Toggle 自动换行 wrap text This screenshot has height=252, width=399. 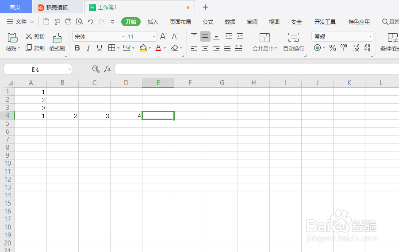coord(294,42)
